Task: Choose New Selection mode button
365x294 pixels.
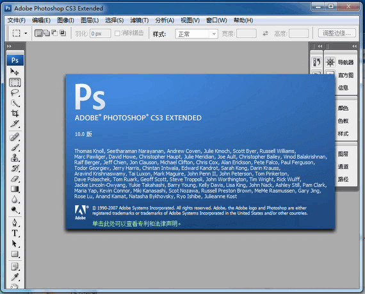Action: click(x=38, y=33)
